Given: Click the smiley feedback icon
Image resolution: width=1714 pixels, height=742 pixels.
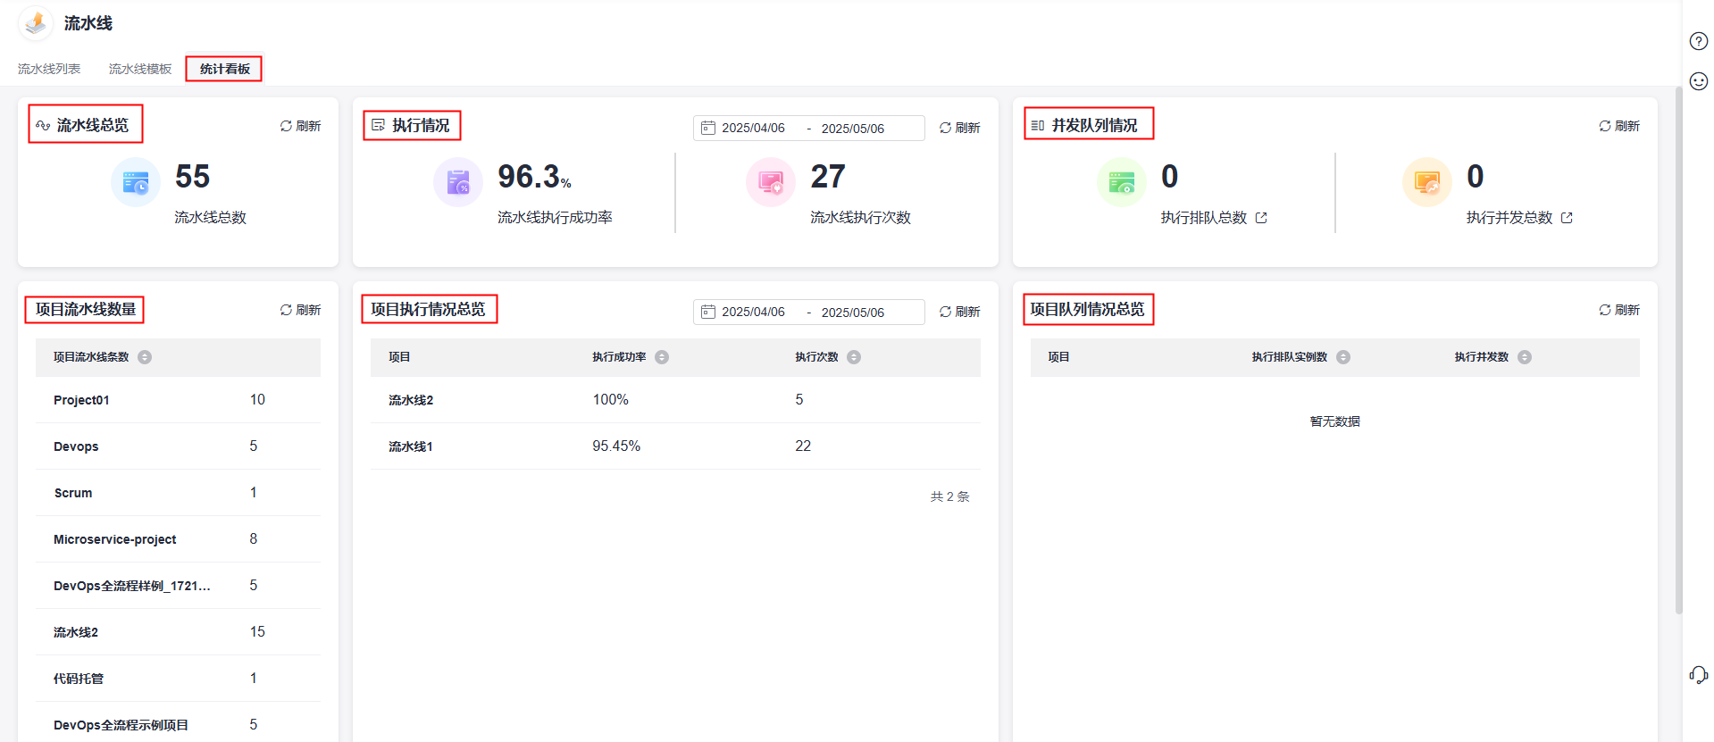Looking at the screenshot, I should coord(1699,81).
